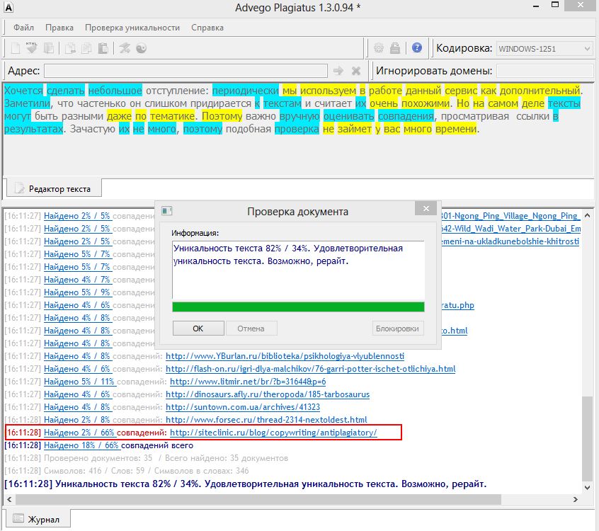Open the siteclinic.ru antiplagiatory link

273,433
